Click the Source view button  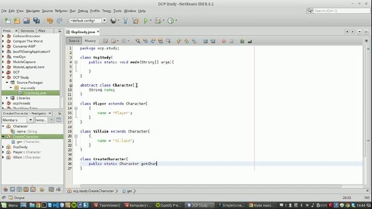[x=74, y=41]
